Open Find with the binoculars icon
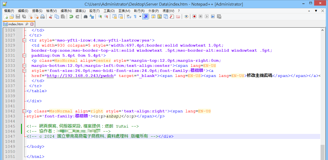The image size is (328, 160). coord(85,17)
